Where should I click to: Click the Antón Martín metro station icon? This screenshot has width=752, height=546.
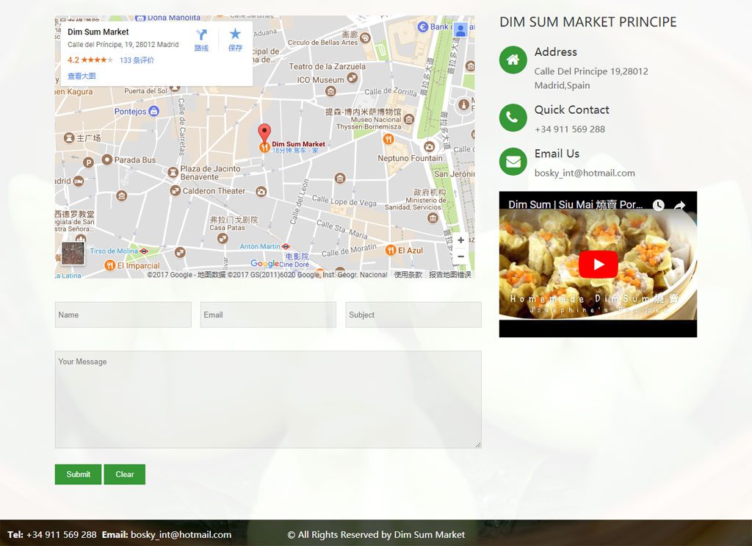coord(286,247)
